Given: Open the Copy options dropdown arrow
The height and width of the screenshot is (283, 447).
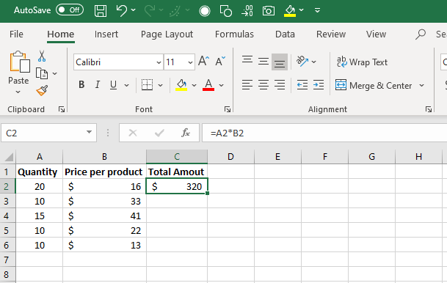Looking at the screenshot, I should [x=55, y=74].
